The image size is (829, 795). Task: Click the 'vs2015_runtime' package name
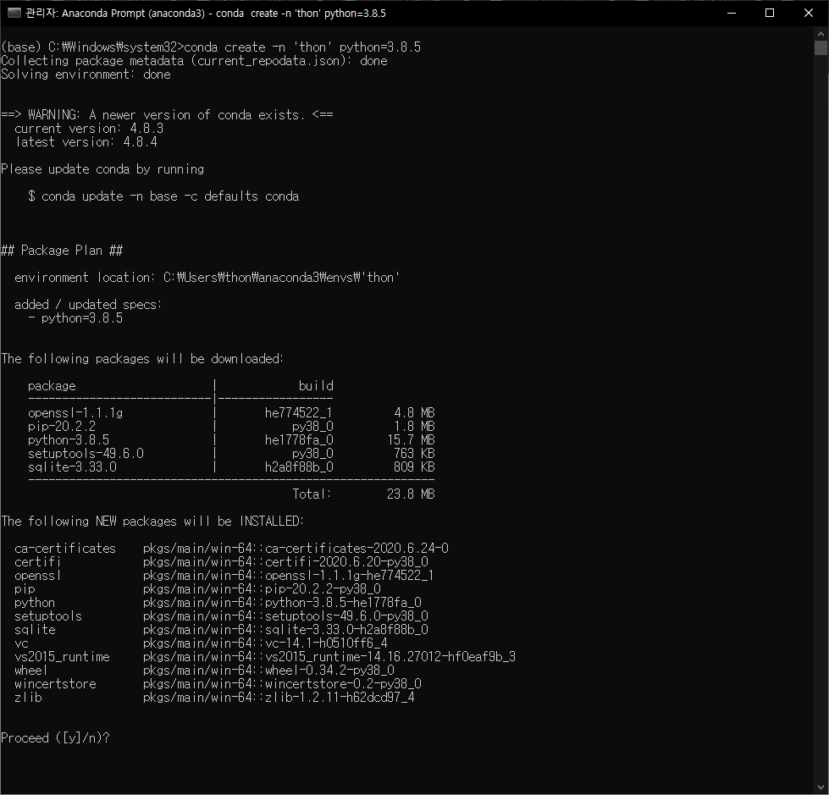click(x=63, y=656)
